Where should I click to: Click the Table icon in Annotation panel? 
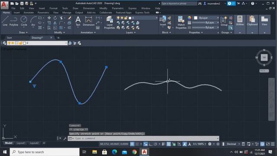coord(98,28)
